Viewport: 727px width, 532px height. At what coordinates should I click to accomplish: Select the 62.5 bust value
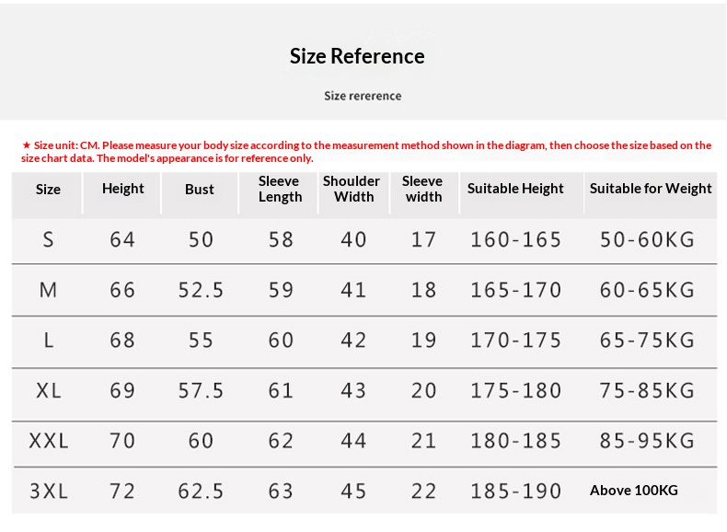[201, 492]
